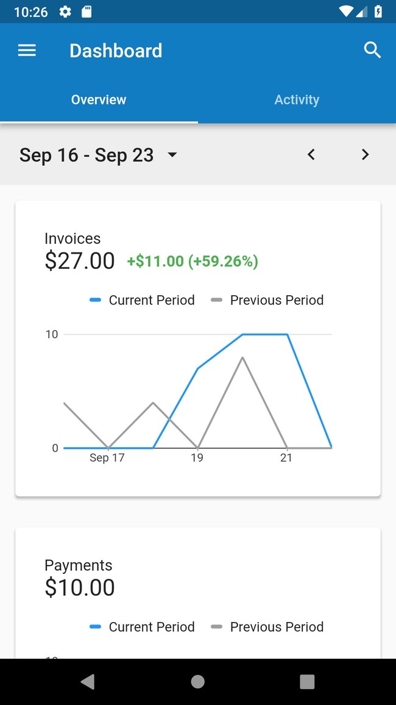The image size is (396, 705).
Task: Go to the next date range with right chevron
Action: pos(365,154)
